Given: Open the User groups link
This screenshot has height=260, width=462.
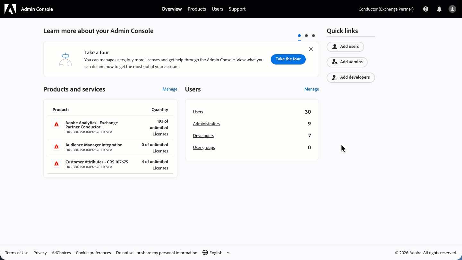Looking at the screenshot, I should click(204, 148).
